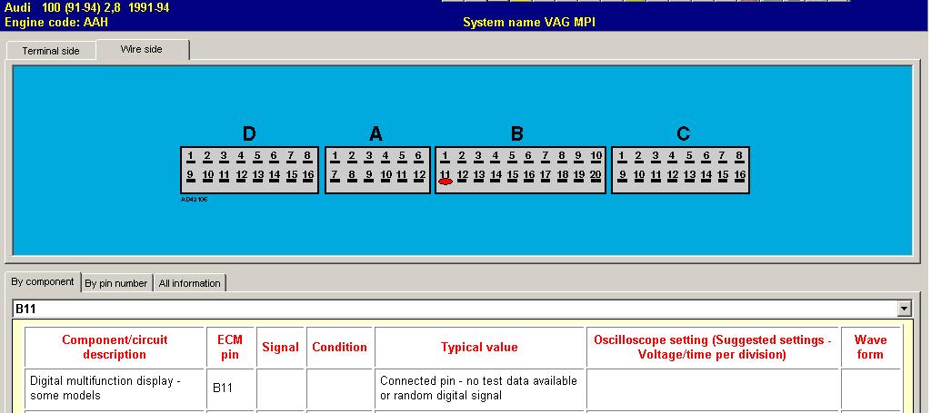Image resolution: width=931 pixels, height=413 pixels.
Task: Open the By pin number tab
Action: [x=116, y=283]
